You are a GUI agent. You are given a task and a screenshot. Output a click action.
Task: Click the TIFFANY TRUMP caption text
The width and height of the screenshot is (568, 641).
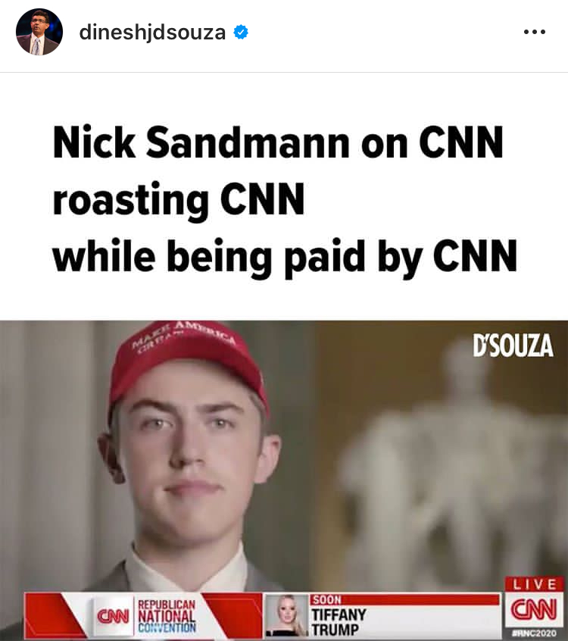(339, 622)
